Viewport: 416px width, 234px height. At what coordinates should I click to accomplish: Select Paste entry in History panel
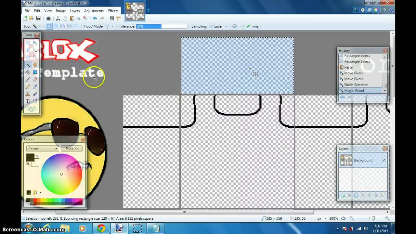tap(360, 67)
